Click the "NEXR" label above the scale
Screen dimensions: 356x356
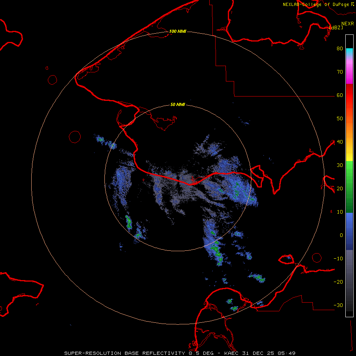pos(348,24)
